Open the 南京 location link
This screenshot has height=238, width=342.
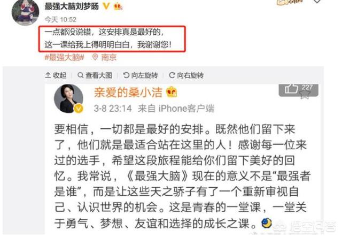click(x=109, y=57)
